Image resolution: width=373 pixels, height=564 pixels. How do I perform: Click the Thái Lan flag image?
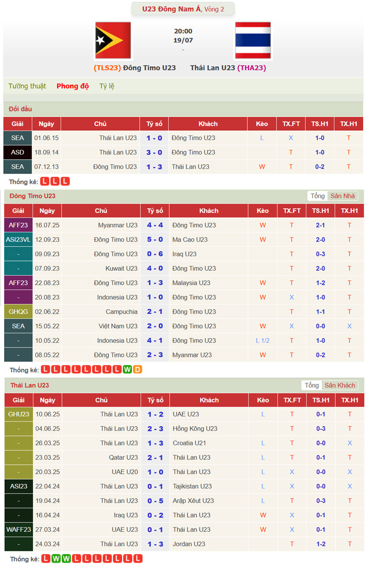click(253, 41)
